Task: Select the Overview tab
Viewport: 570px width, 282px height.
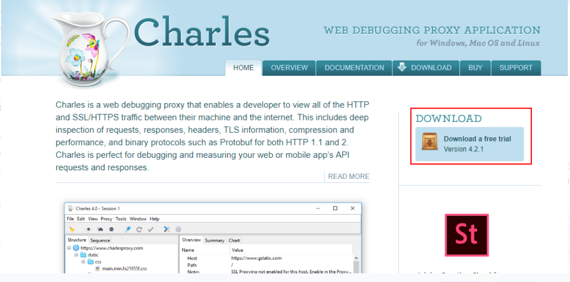Action: tap(192, 240)
